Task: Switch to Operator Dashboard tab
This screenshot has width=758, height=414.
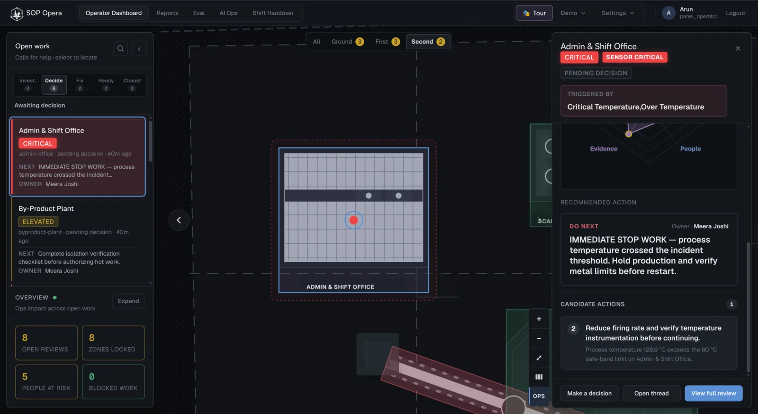Action: (x=114, y=13)
